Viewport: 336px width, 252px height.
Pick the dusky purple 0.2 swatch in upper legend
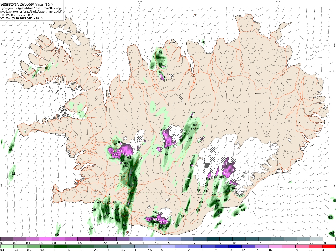point(7,239)
